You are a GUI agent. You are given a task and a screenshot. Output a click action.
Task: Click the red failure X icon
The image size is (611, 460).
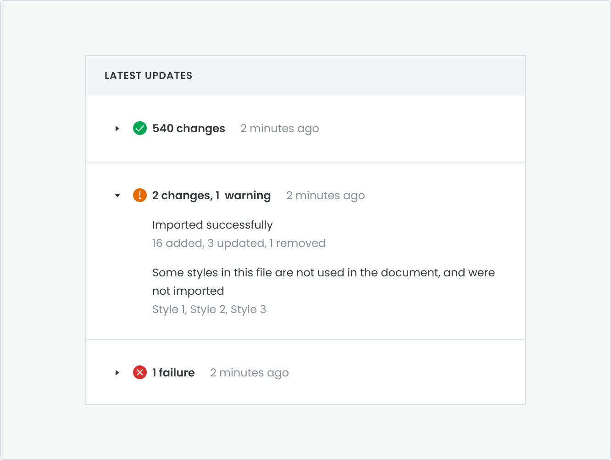click(x=140, y=372)
